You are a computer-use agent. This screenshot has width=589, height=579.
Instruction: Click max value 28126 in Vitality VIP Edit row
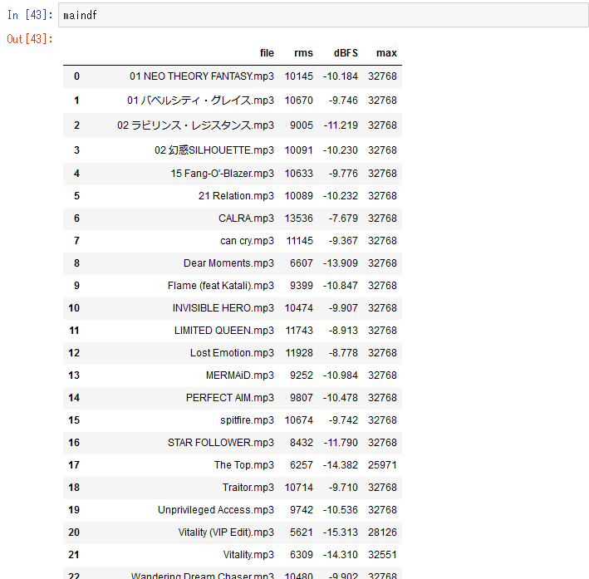(x=382, y=532)
